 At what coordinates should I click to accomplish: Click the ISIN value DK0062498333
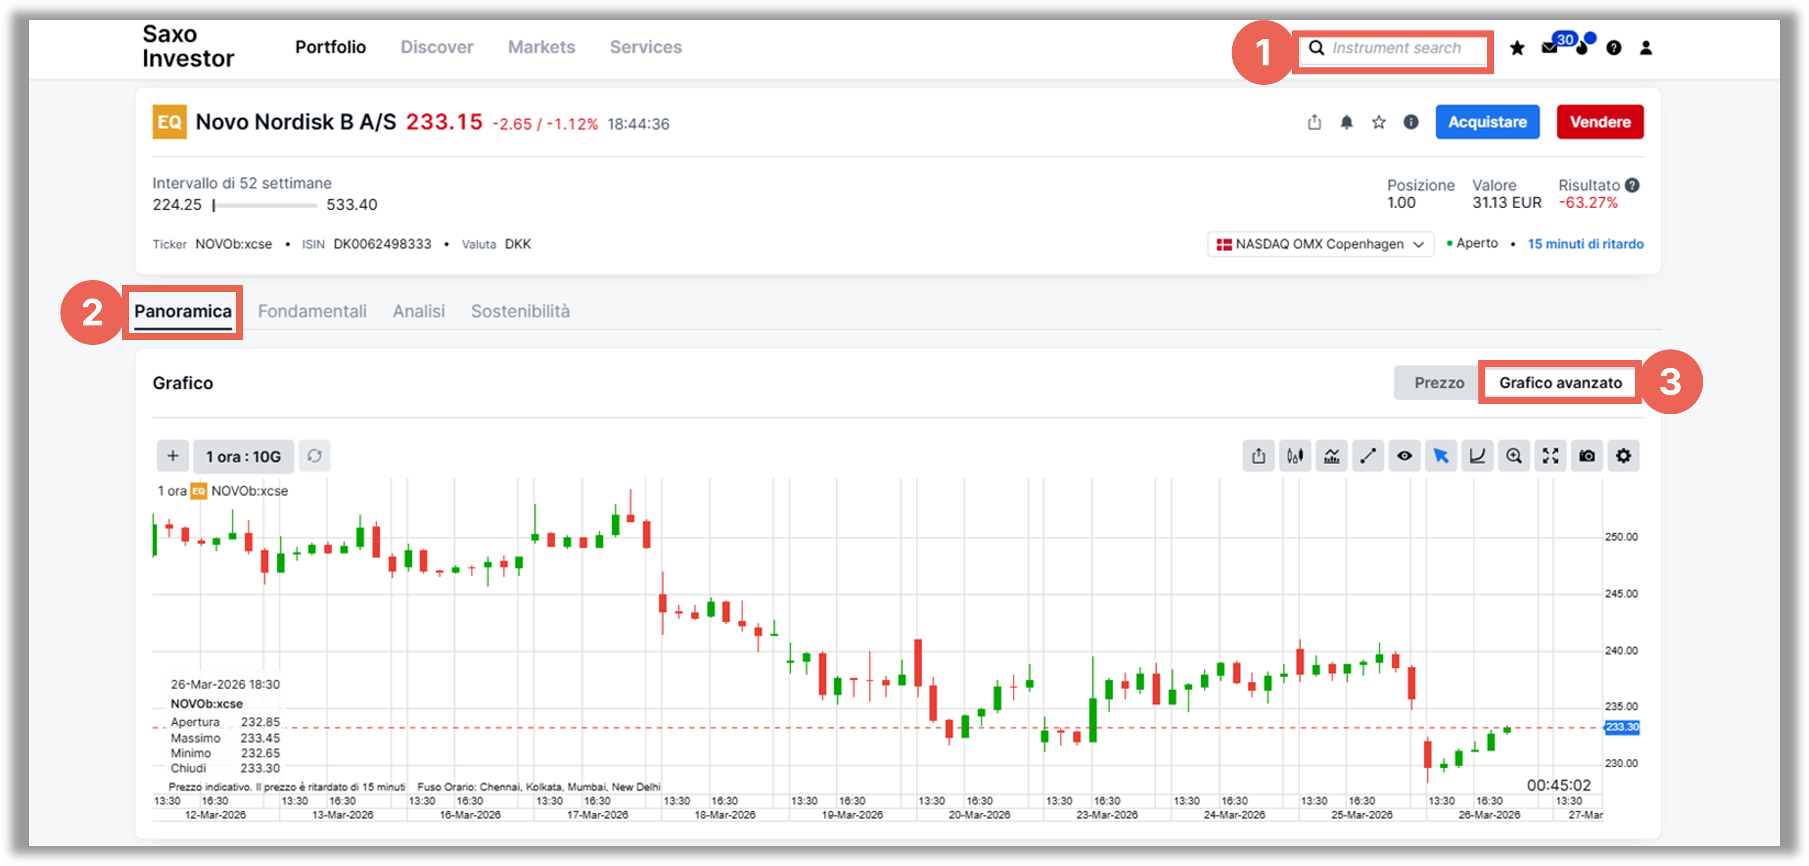[x=382, y=244]
